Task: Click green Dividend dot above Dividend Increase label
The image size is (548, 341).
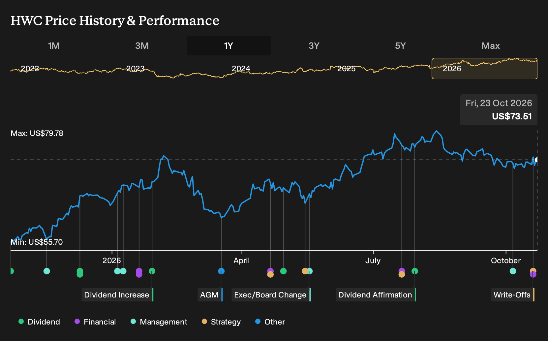Action: (x=152, y=271)
